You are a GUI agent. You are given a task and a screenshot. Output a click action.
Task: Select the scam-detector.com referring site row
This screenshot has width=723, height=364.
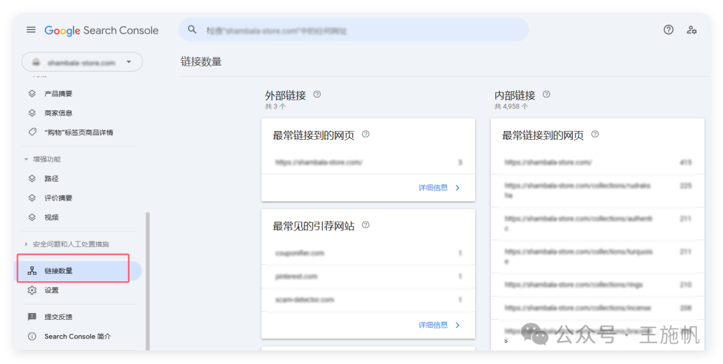click(368, 300)
